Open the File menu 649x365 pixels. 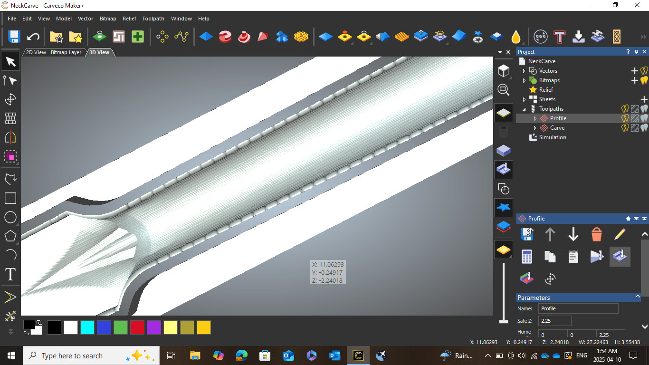12,19
